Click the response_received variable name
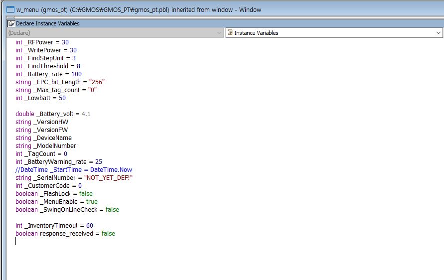The image size is (444, 280). tap(67, 234)
